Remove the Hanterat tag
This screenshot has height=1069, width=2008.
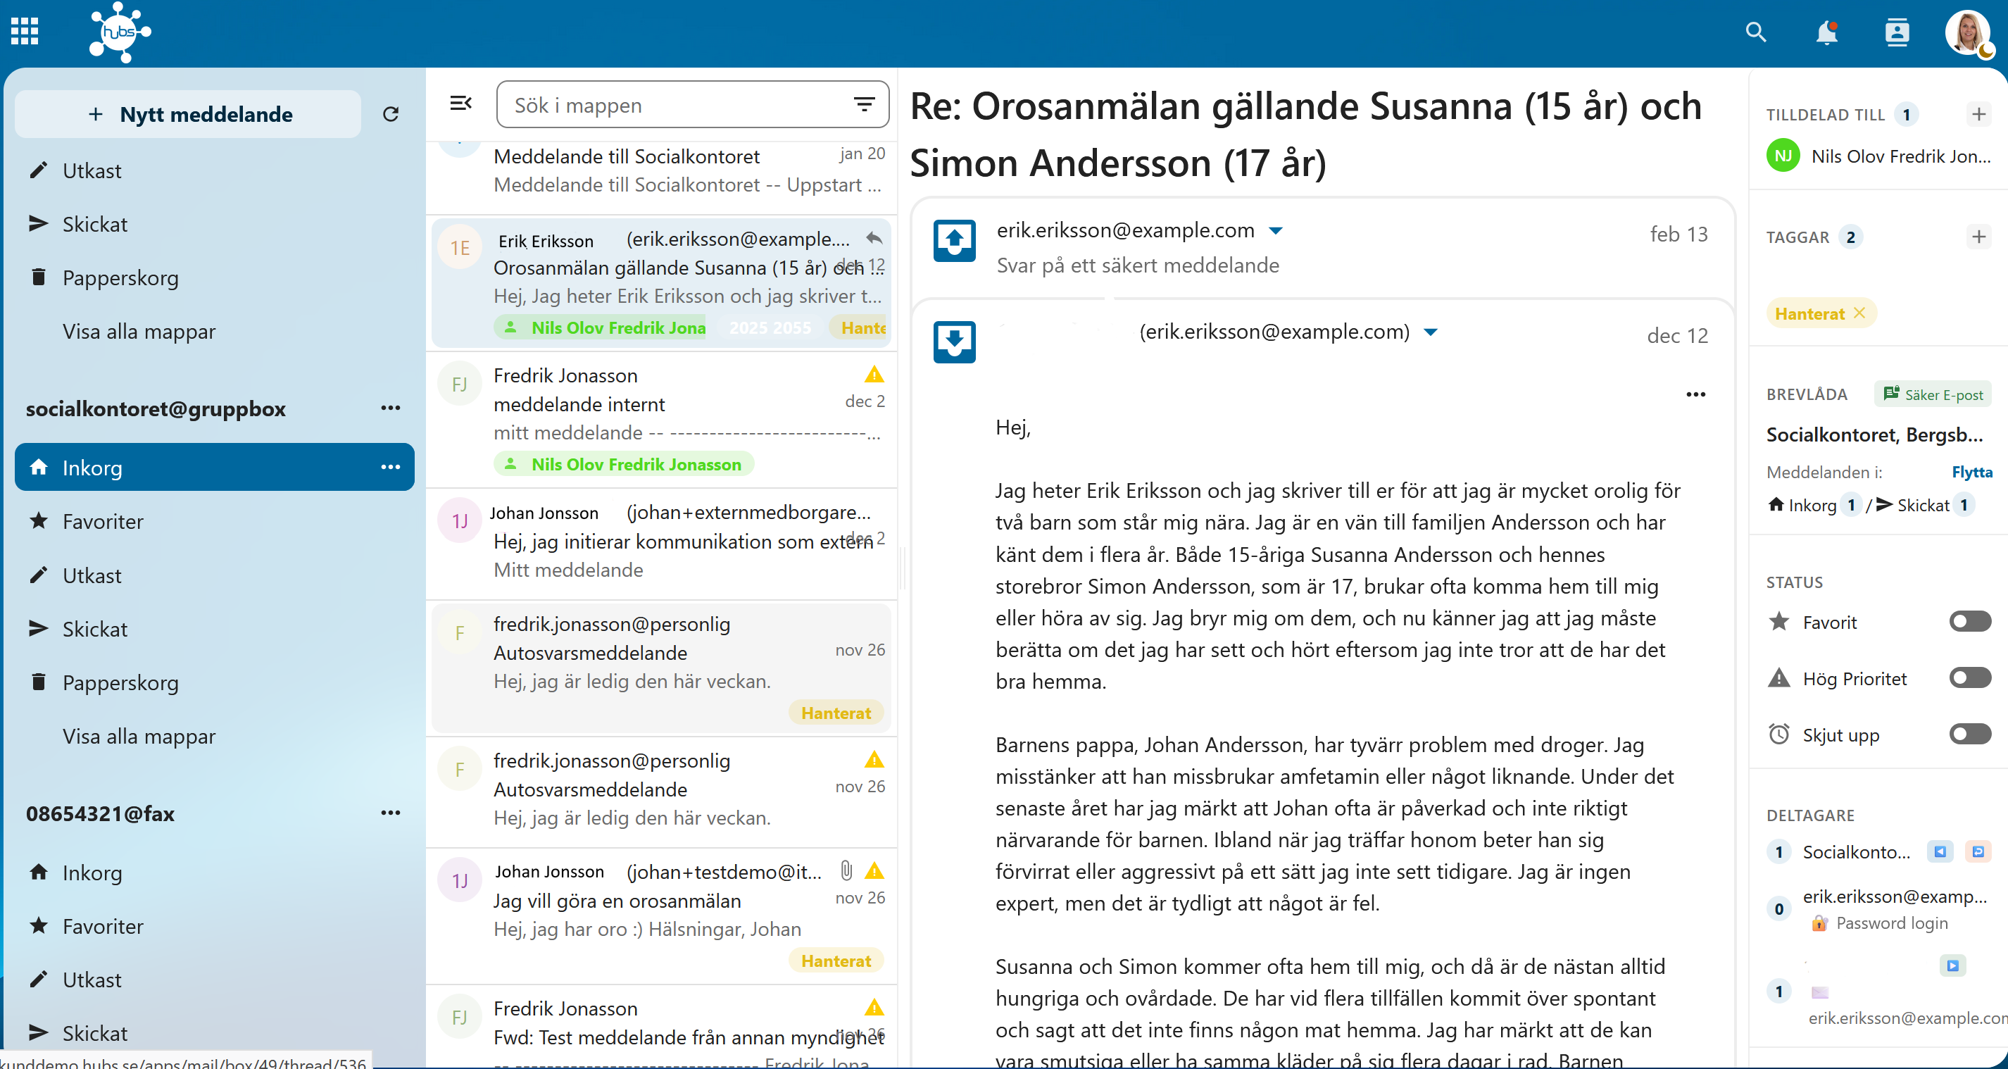point(1859,313)
